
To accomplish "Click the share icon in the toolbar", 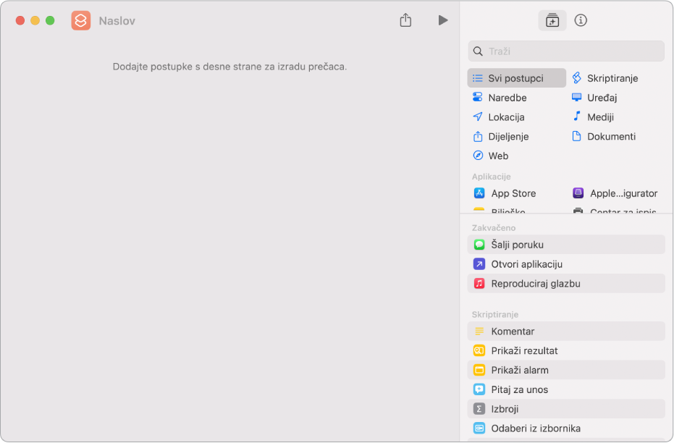I will coord(405,20).
